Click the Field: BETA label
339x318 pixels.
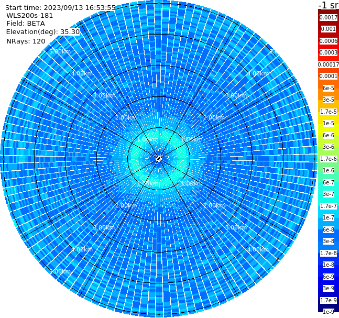(x=26, y=24)
